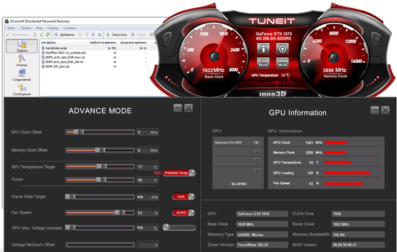
Task: Open the Файл menu
Action: (11, 28)
